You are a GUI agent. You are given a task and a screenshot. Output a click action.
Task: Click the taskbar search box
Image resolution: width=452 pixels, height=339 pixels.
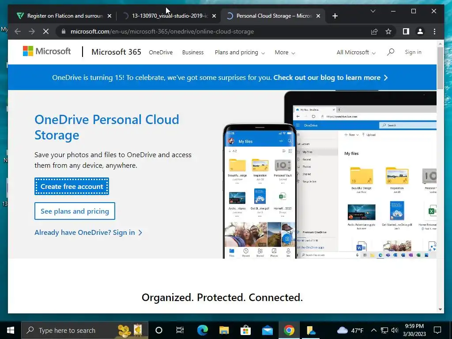pyautogui.click(x=84, y=330)
